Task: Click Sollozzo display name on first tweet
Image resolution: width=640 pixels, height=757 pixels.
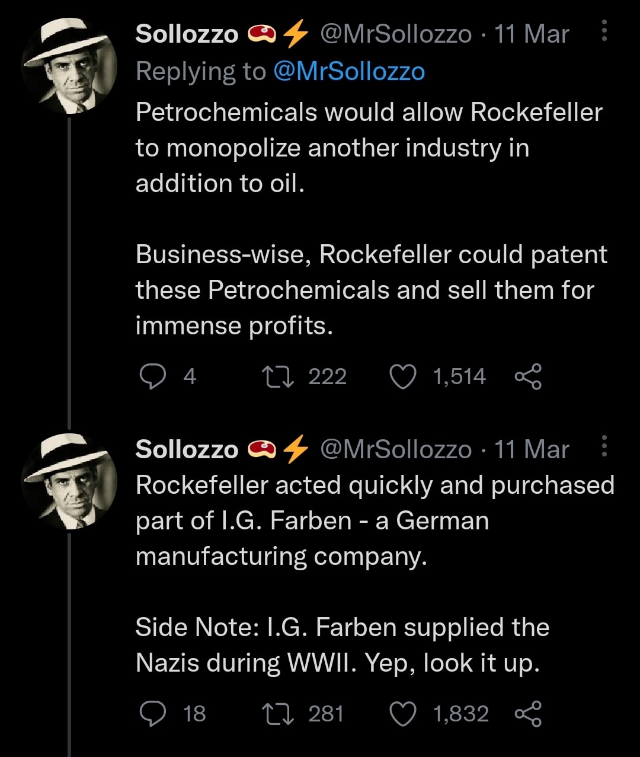Action: point(187,34)
